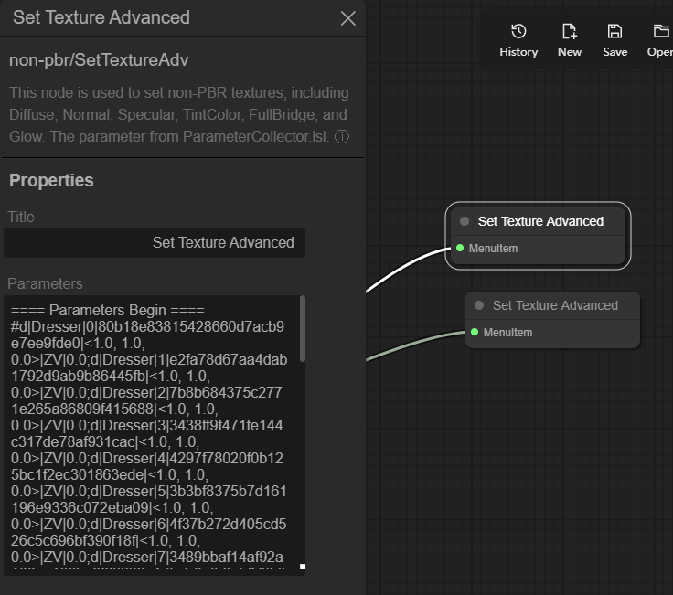This screenshot has width=673, height=595.
Task: Click the green MenuItem port on the lower node
Action: [475, 332]
